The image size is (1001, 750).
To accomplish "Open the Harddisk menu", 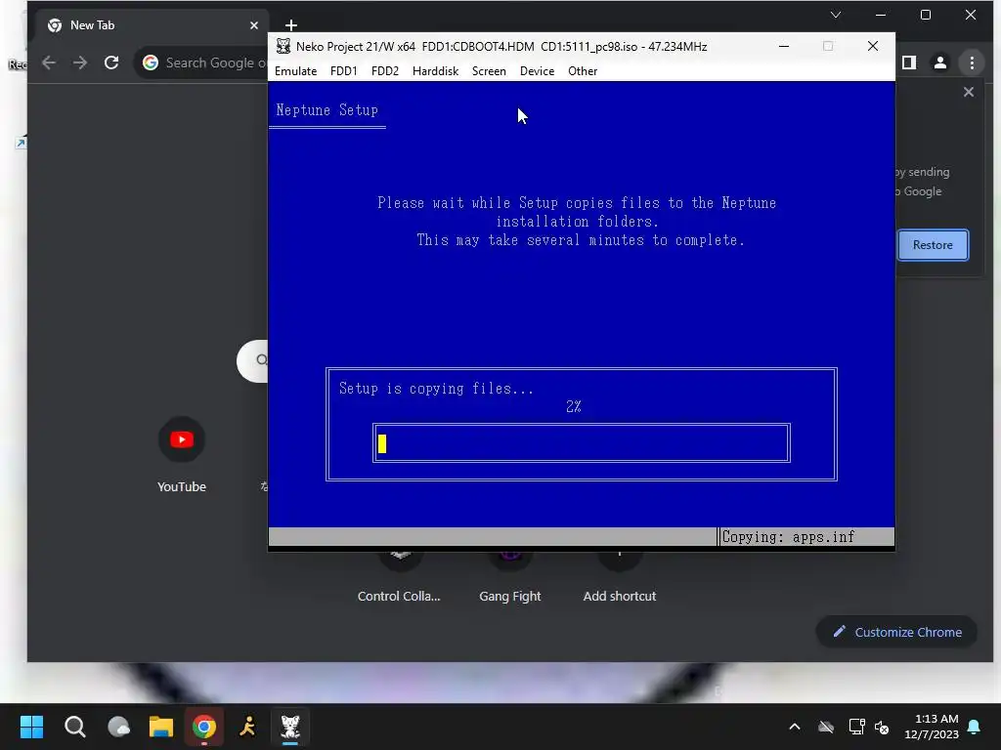I will pyautogui.click(x=435, y=70).
